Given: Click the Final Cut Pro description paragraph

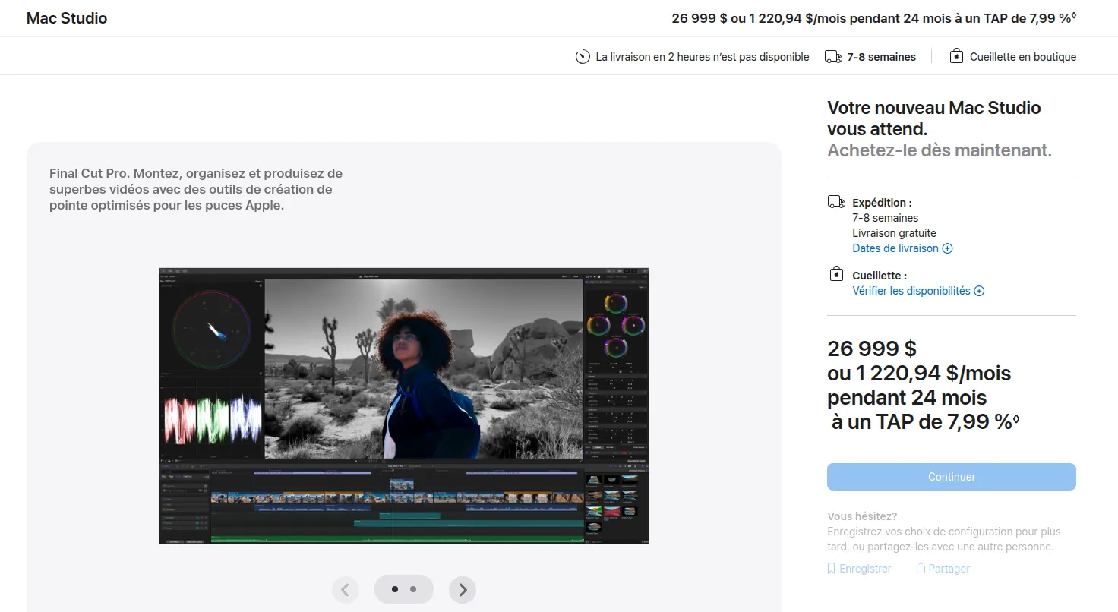Looking at the screenshot, I should coord(196,190).
